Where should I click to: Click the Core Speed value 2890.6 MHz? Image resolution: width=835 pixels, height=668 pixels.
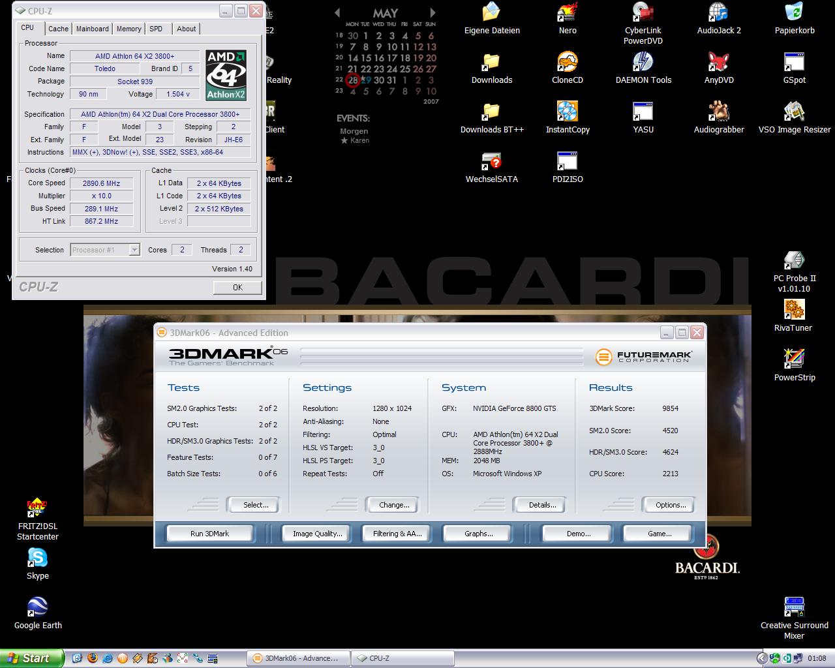(101, 183)
